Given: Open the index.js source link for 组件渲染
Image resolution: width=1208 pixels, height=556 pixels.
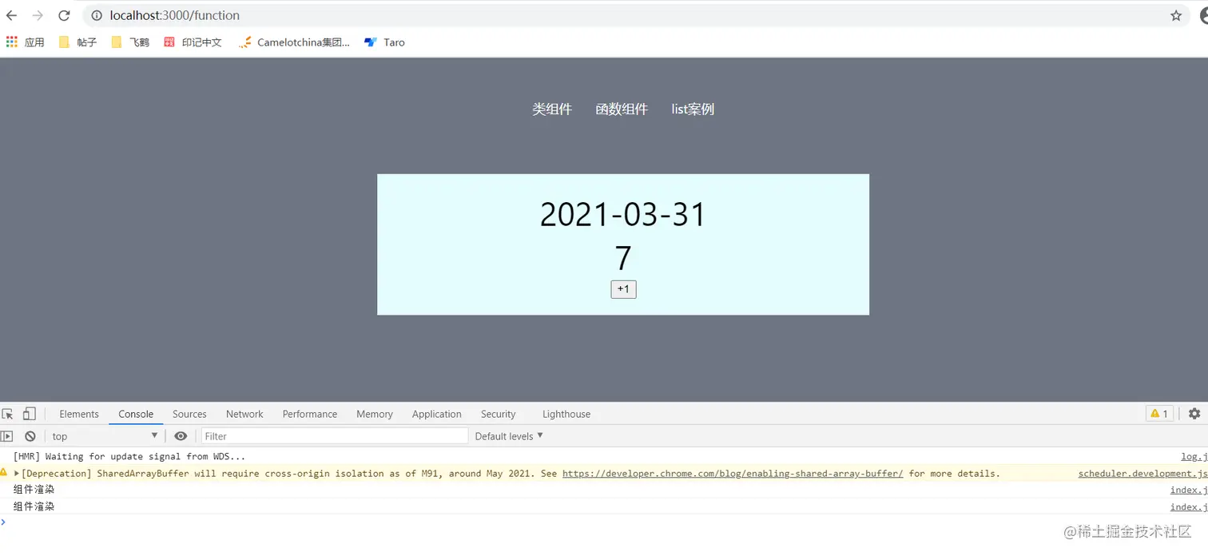Looking at the screenshot, I should click(1188, 490).
